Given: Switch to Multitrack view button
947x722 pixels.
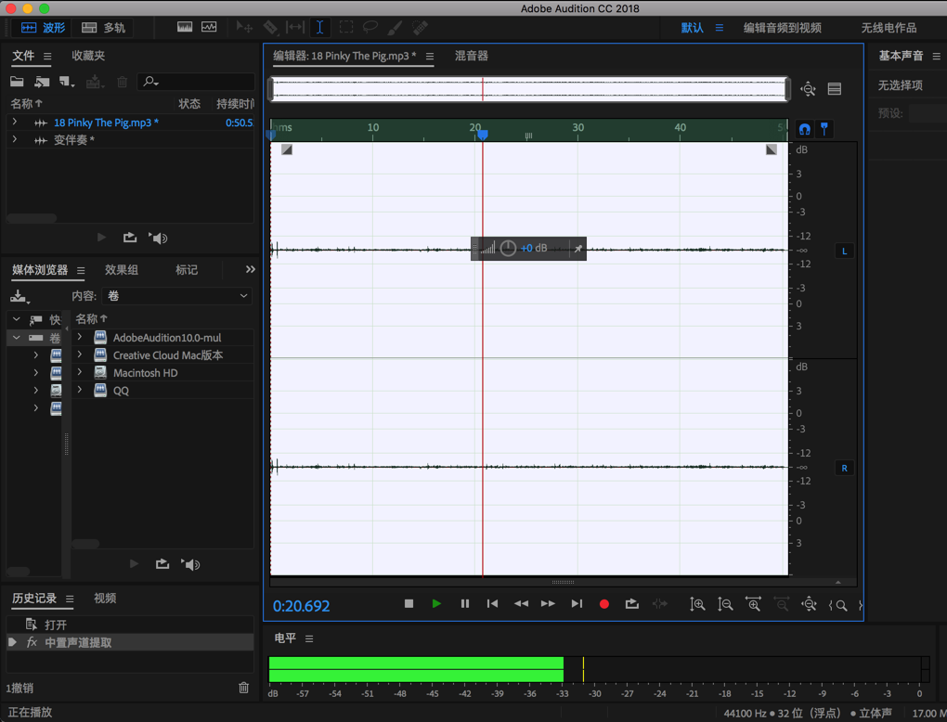Looking at the screenshot, I should pos(103,28).
